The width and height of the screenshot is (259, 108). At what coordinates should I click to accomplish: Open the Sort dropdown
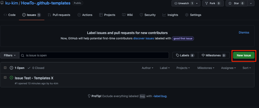(x=247, y=68)
